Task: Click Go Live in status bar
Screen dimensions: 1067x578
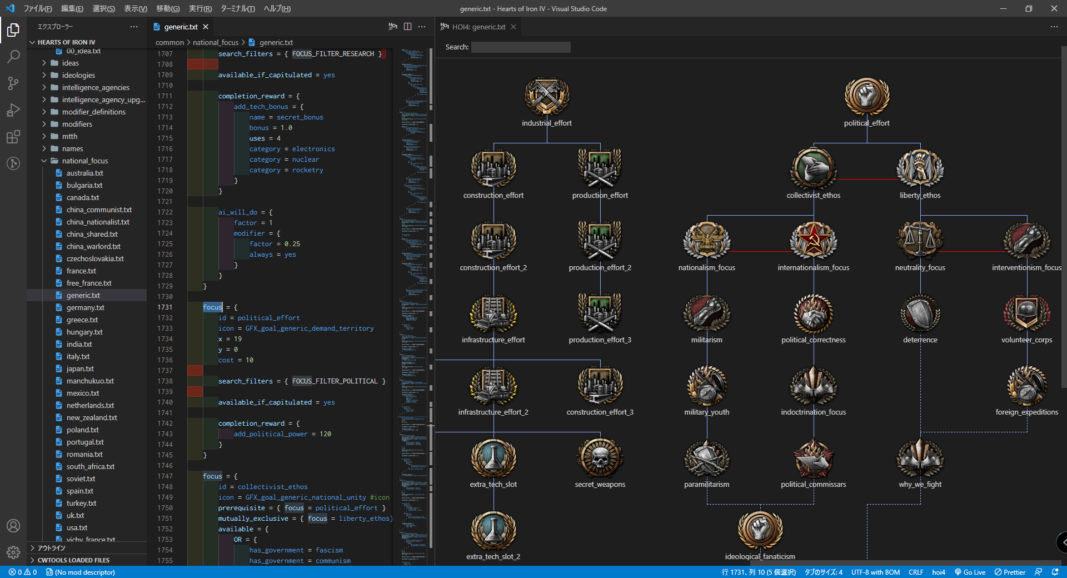Action: point(970,572)
